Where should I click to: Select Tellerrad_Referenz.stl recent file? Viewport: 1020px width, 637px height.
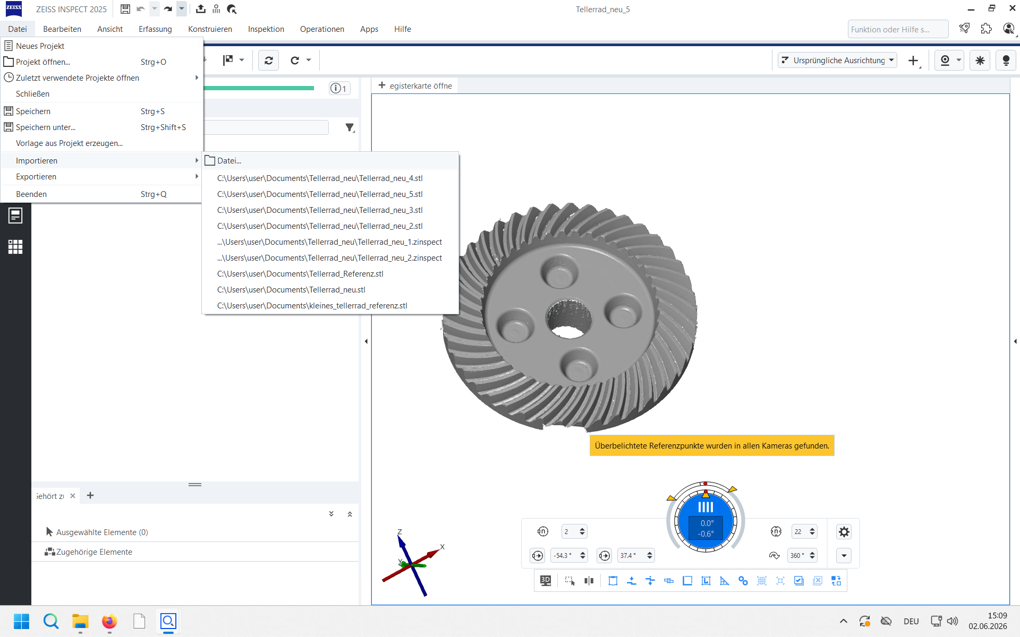click(330, 274)
